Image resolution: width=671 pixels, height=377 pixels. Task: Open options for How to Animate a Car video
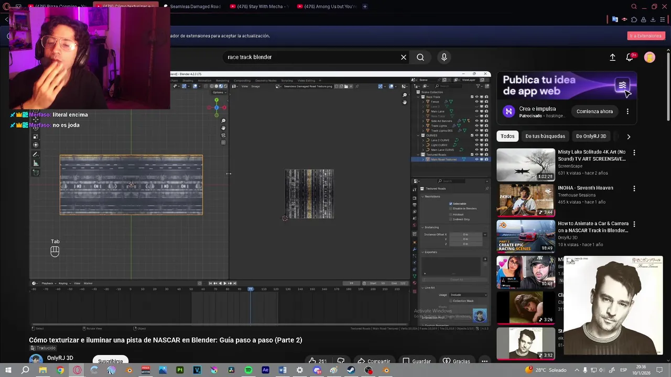634,224
